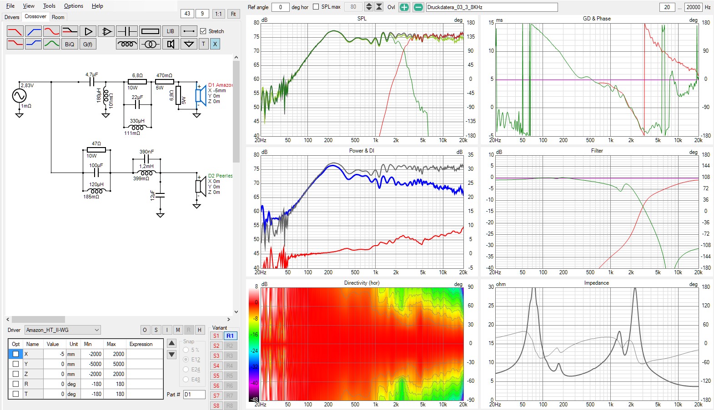The image size is (714, 410).
Task: Tick the Opt checkbox for X row
Action: coord(16,354)
